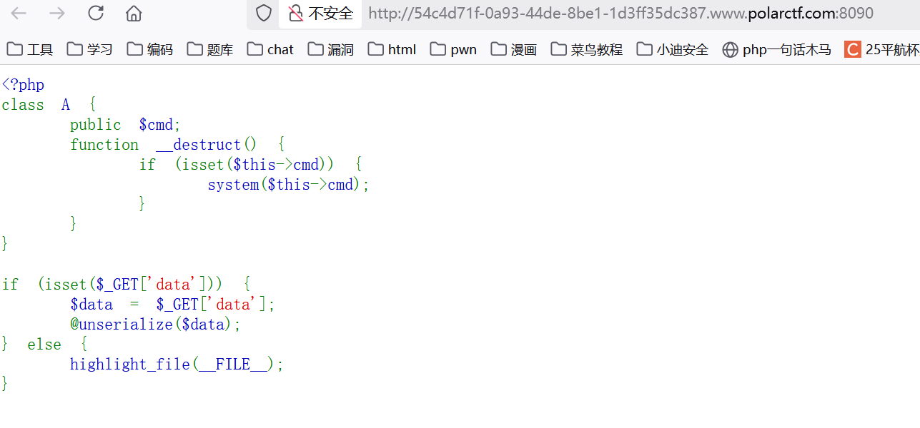The image size is (920, 428).
Task: Open the 题库 bookmark folder
Action: [210, 49]
